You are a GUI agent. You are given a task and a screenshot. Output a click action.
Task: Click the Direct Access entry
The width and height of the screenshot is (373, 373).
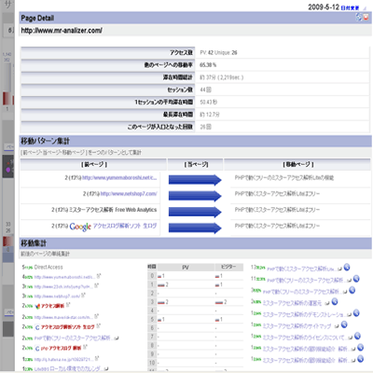click(48, 267)
